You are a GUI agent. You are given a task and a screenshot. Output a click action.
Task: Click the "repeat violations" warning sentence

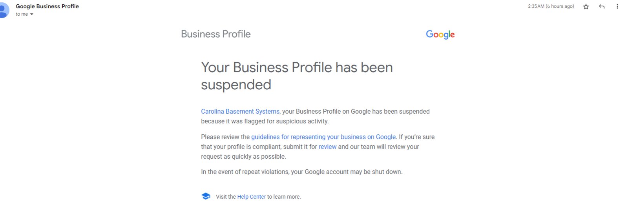(302, 172)
